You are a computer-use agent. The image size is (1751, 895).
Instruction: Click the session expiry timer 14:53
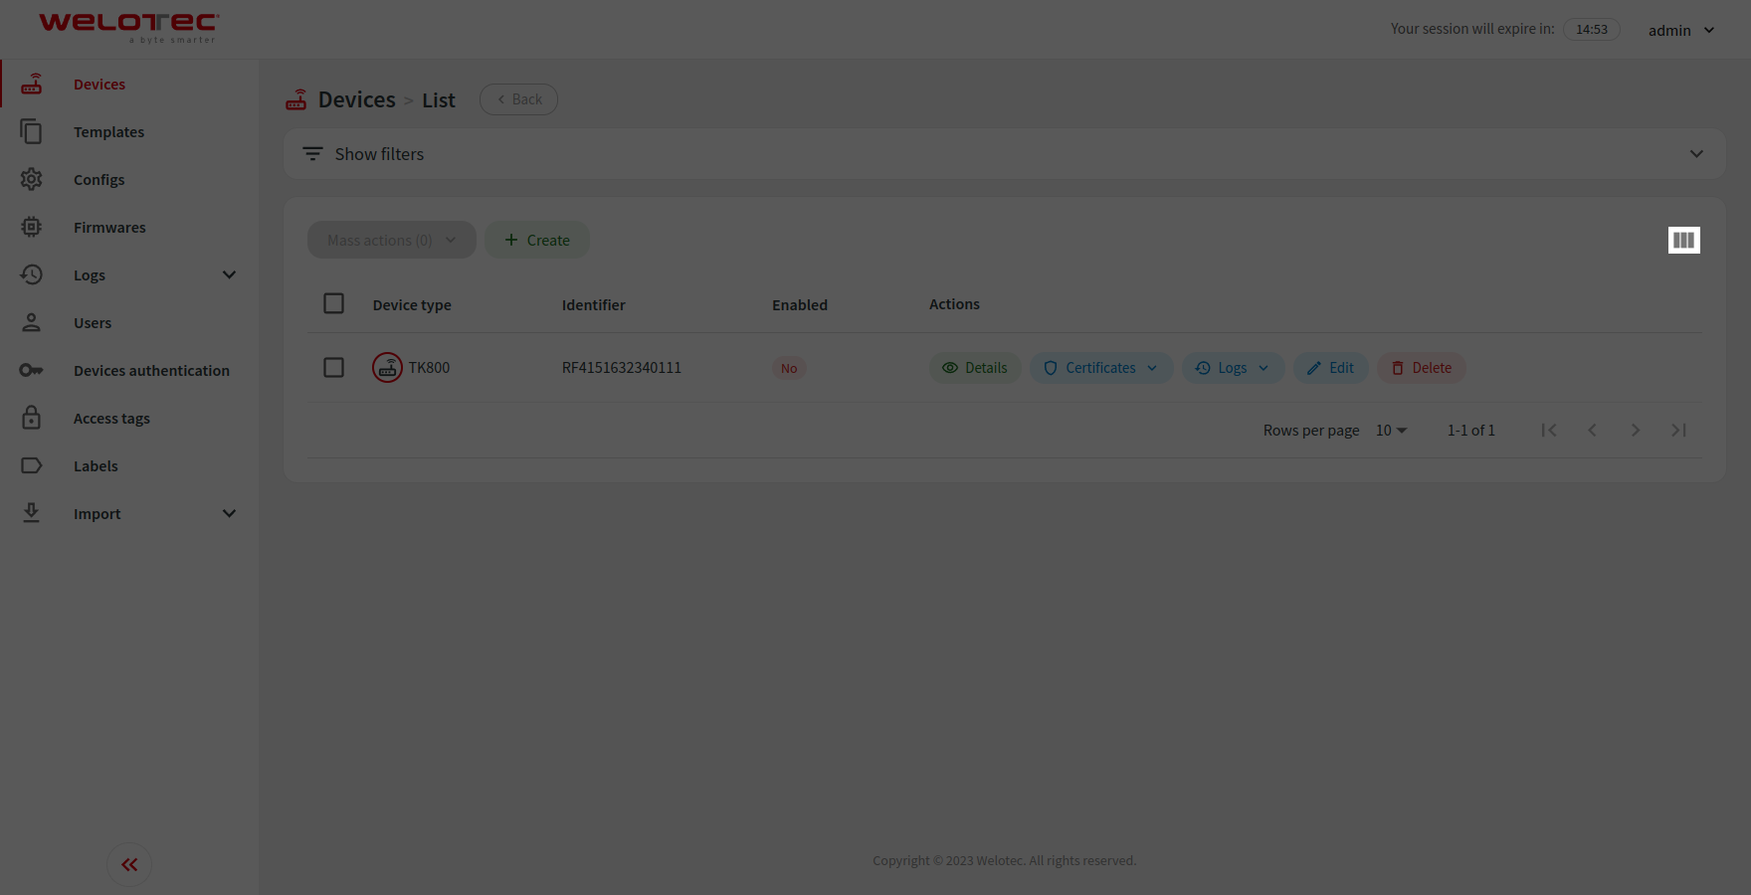1592,30
